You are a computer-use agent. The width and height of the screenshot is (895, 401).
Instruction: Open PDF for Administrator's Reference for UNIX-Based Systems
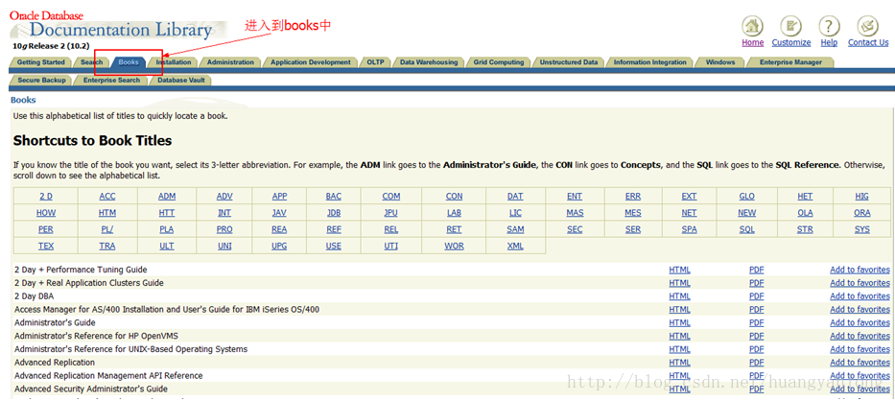(756, 349)
